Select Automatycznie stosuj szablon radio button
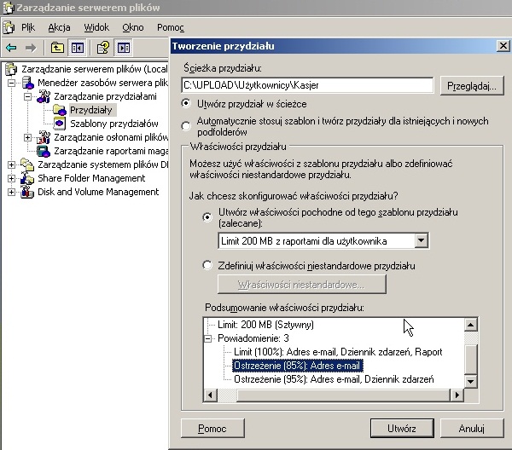The image size is (512, 450). click(186, 126)
